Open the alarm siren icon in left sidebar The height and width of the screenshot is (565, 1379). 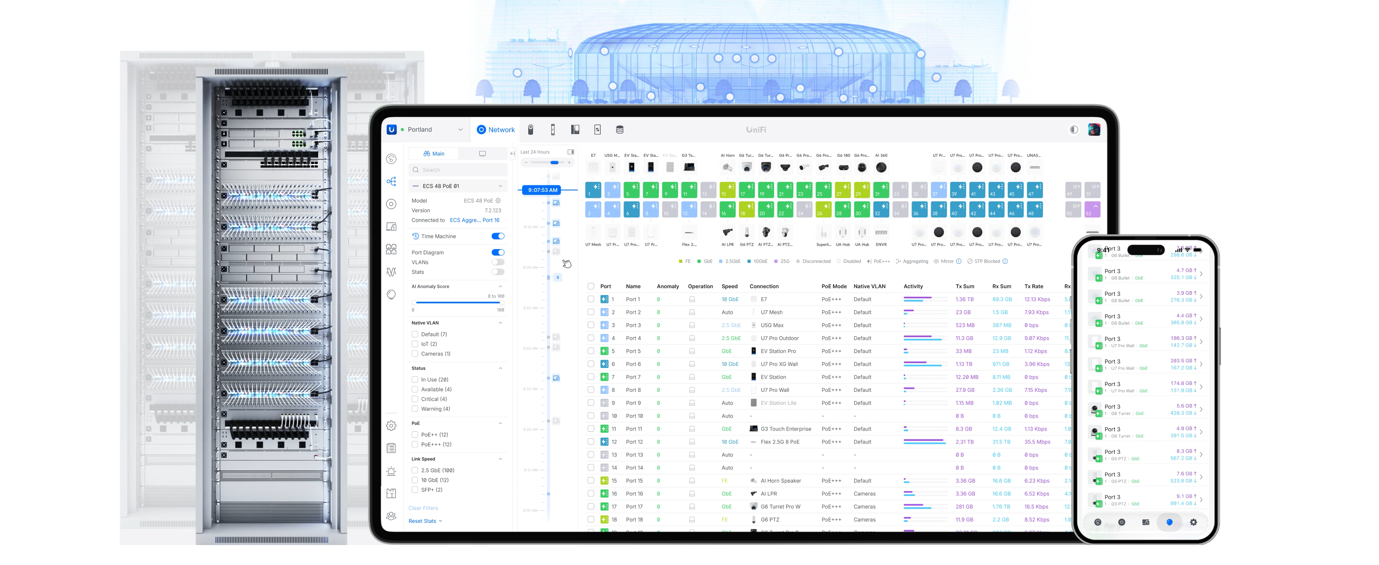(392, 471)
